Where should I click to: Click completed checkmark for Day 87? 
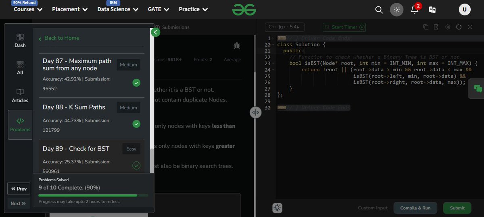pyautogui.click(x=136, y=83)
